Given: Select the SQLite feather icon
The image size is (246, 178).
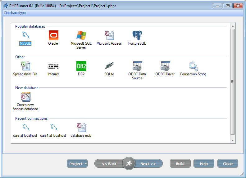Looking at the screenshot, I should coord(109,66).
